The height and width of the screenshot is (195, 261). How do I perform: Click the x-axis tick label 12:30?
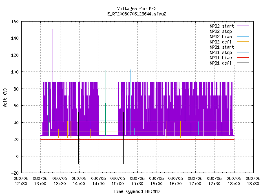[21, 184]
